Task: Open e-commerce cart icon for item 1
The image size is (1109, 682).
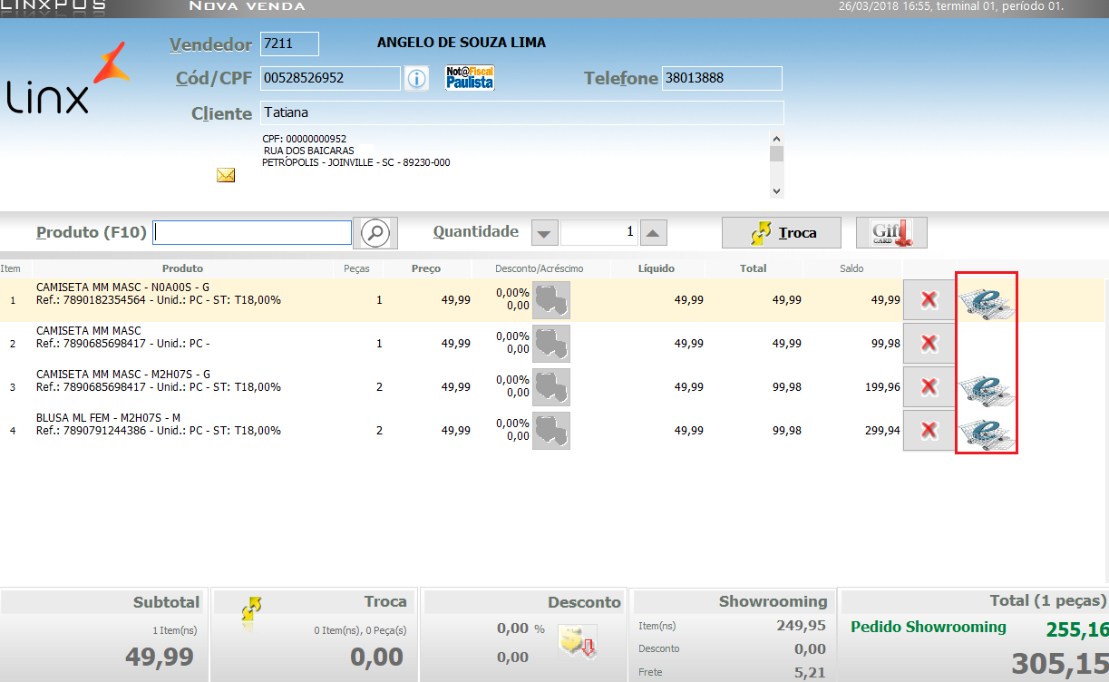Action: (987, 300)
